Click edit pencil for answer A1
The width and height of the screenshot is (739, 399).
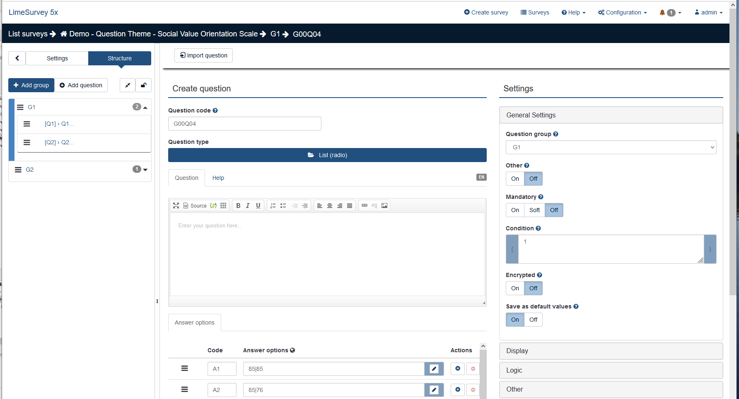[434, 369]
